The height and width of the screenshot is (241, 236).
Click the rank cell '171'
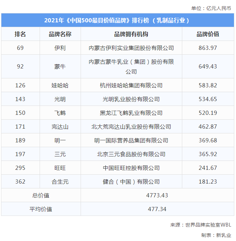coord(20,127)
